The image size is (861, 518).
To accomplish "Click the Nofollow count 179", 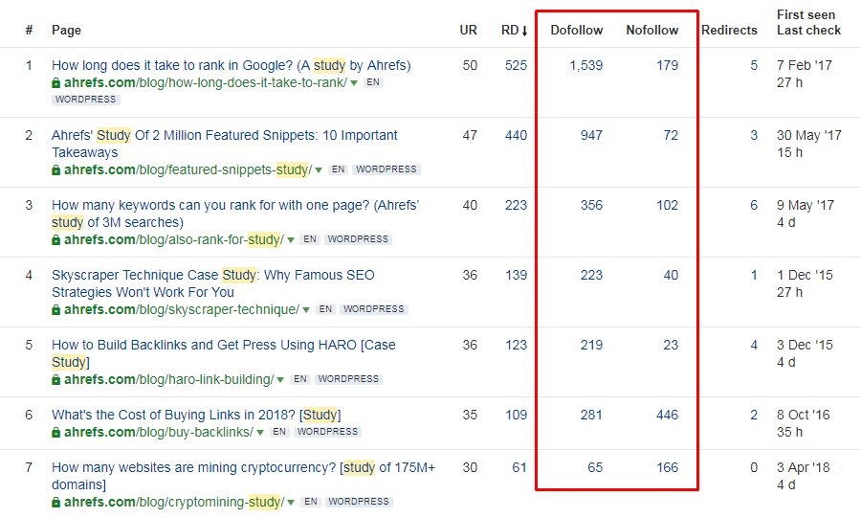I will [667, 65].
